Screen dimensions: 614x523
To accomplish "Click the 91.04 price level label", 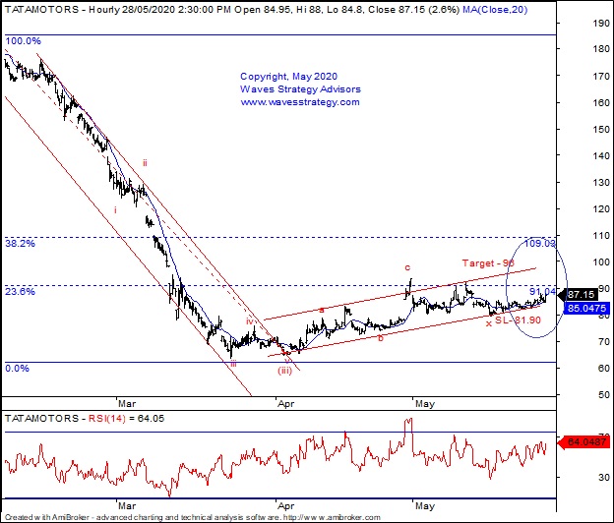I will 542,291.
